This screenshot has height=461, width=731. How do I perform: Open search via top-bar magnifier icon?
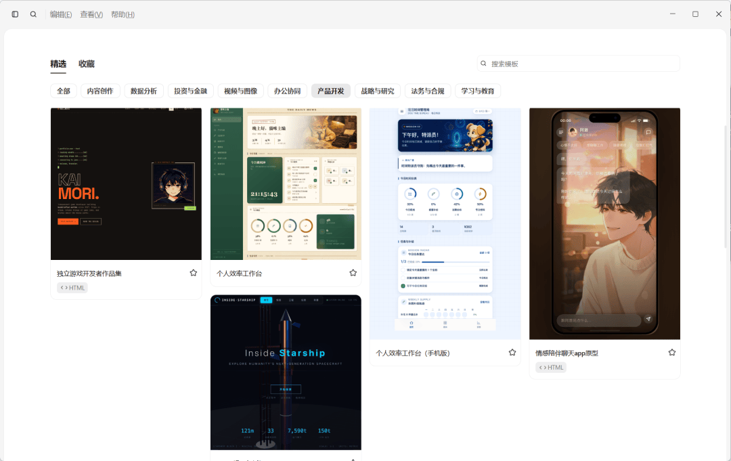(x=34, y=14)
